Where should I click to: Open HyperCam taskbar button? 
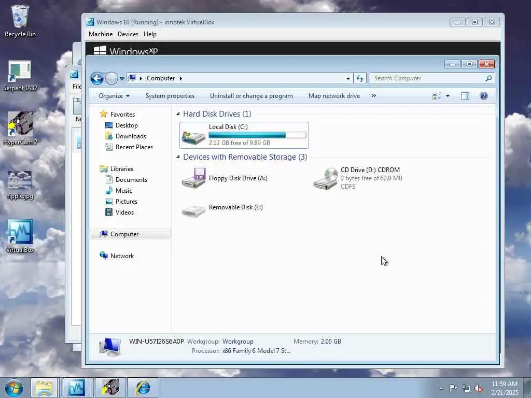pos(110,388)
